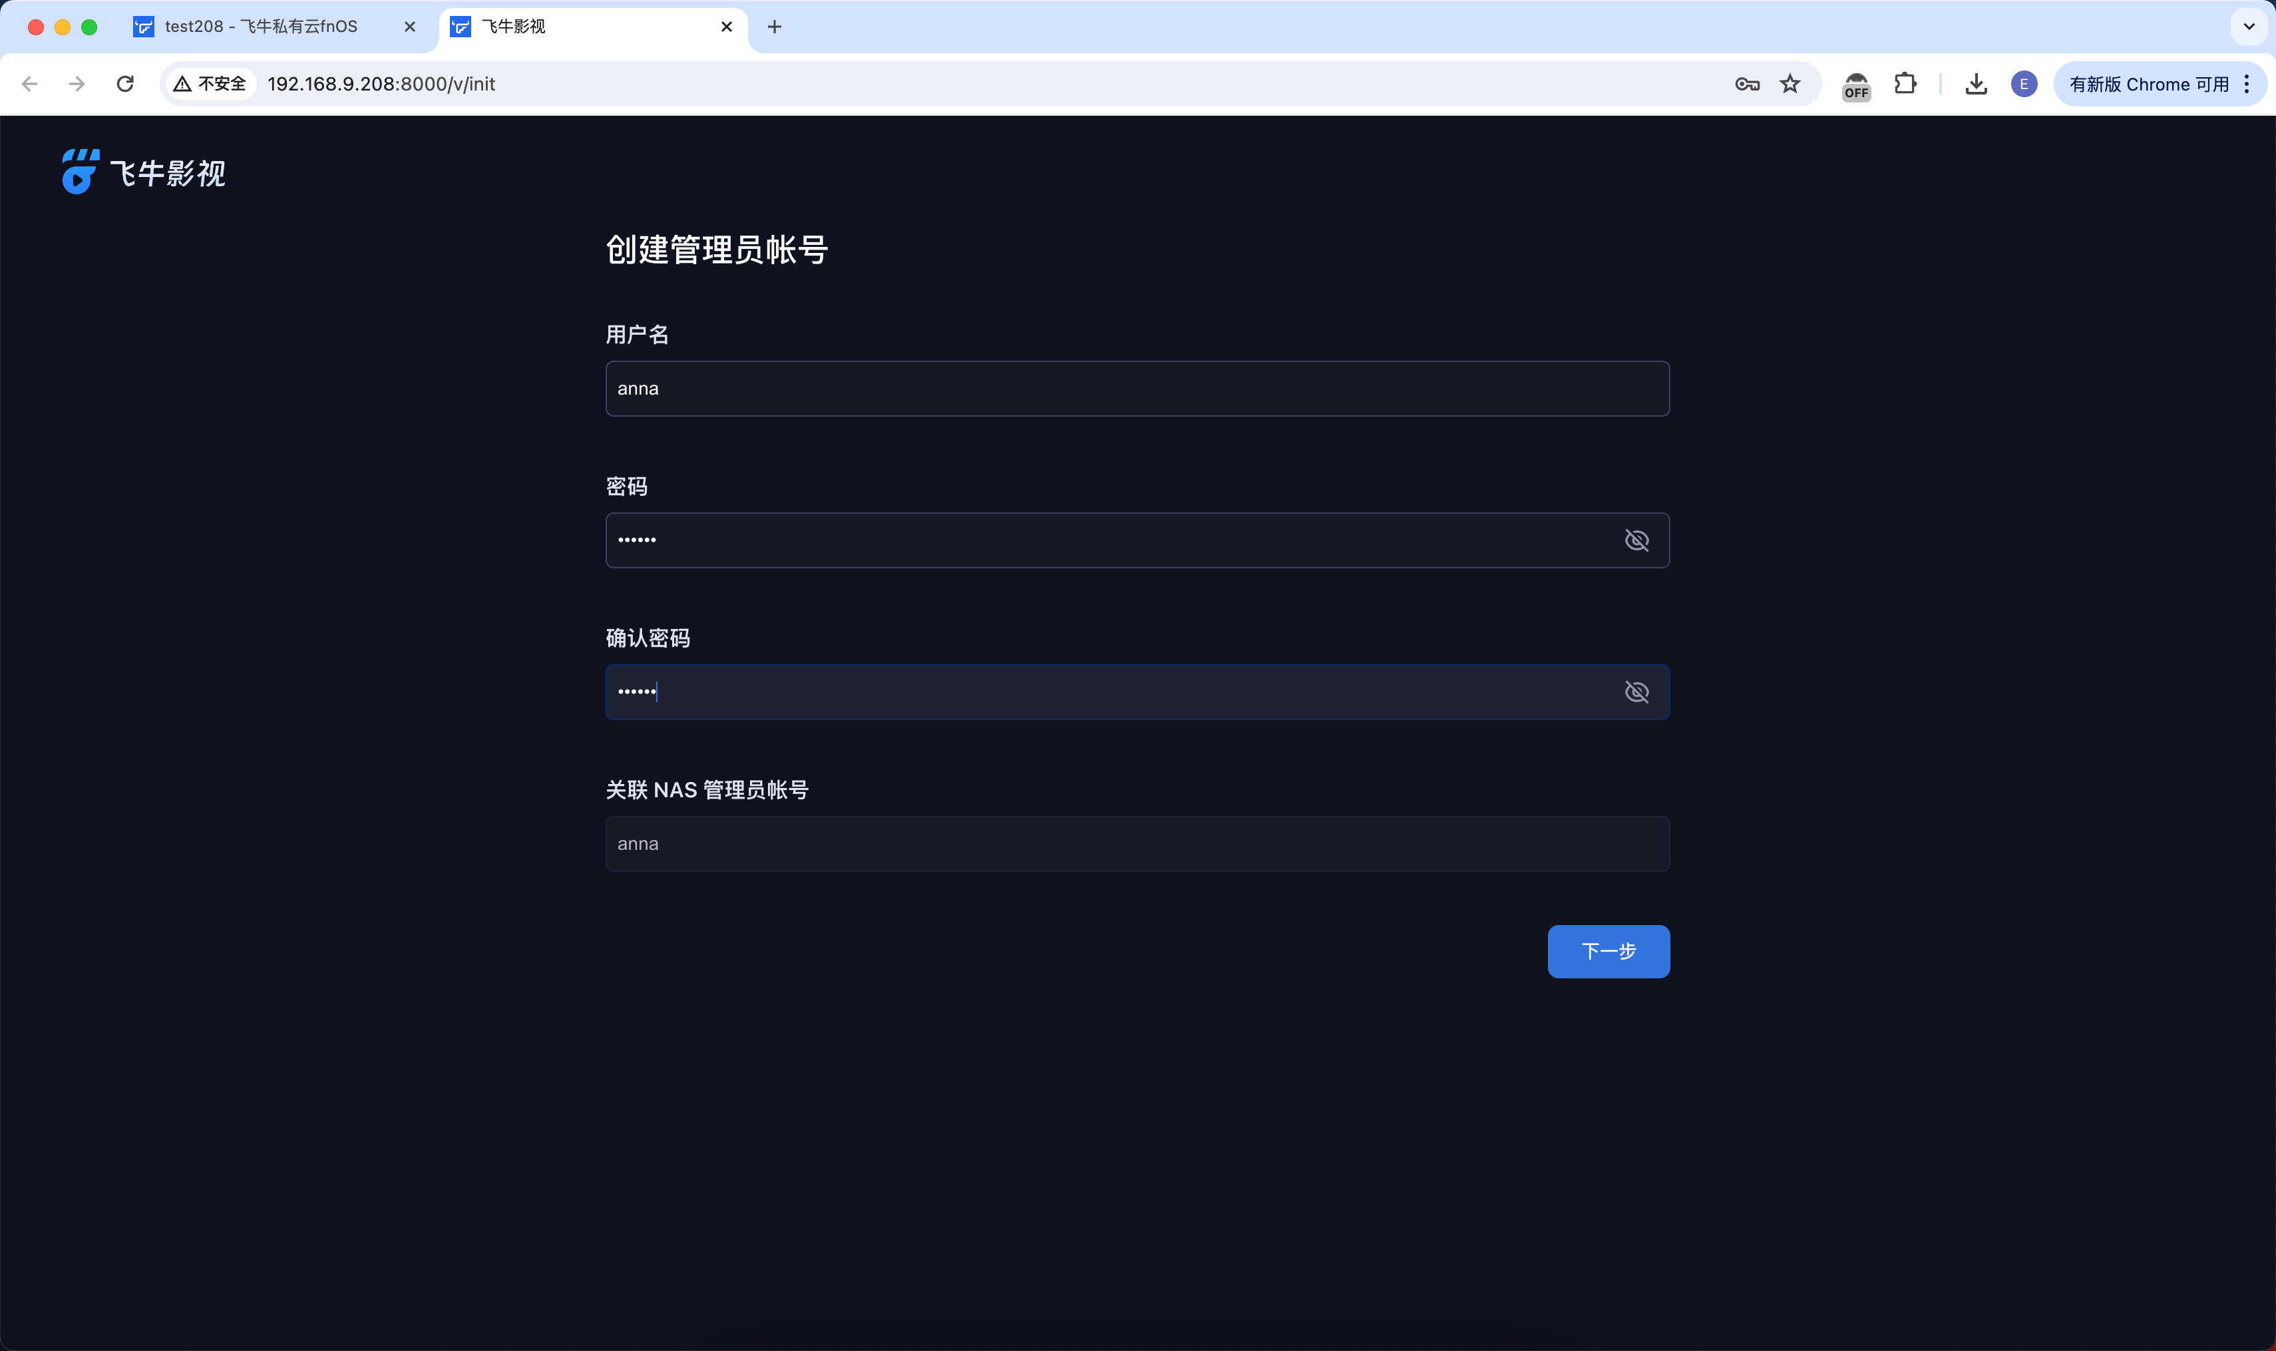This screenshot has height=1351, width=2276.
Task: Reload the current page
Action: pyautogui.click(x=126, y=84)
